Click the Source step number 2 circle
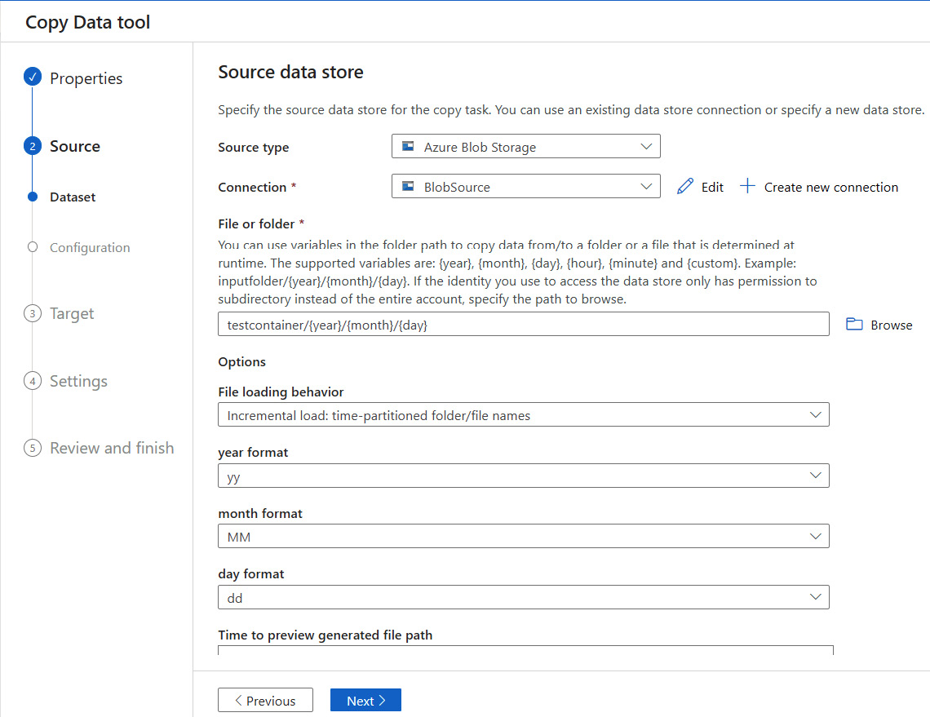 click(33, 146)
